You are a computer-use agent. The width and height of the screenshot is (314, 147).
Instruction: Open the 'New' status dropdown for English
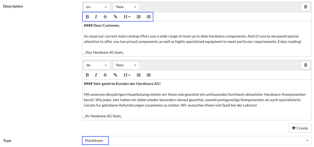pos(126,7)
